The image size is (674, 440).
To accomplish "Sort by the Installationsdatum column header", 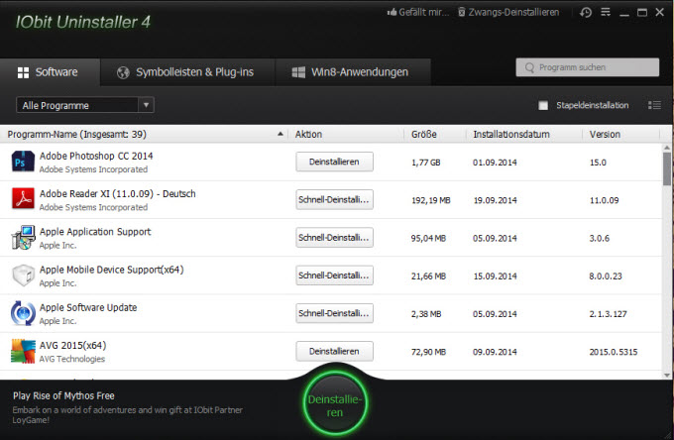I will pos(524,135).
